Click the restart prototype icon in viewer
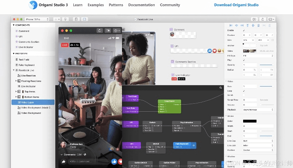The height and width of the screenshot is (168, 293). click(x=100, y=30)
